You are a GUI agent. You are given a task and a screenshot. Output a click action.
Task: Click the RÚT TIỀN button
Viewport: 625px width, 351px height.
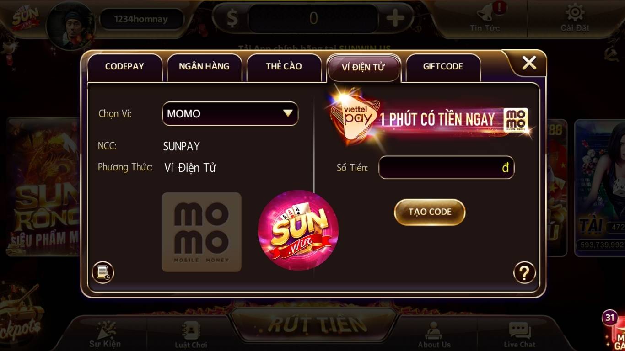pos(313,324)
